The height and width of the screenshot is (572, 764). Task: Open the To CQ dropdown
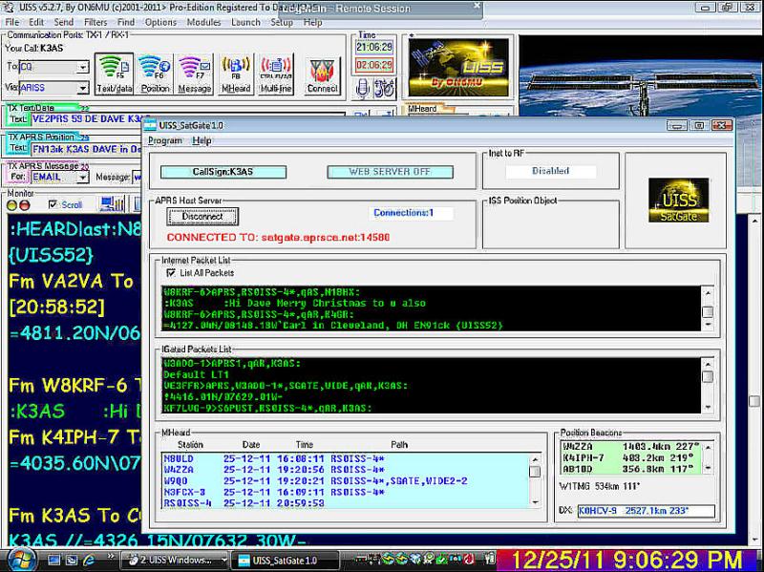click(x=83, y=67)
